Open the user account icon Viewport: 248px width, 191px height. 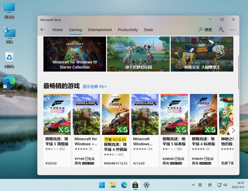click(221, 29)
